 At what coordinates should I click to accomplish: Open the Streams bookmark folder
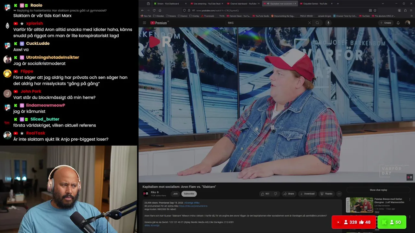point(171,16)
